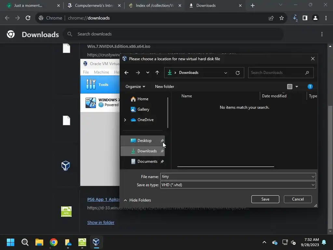Open view options dropdown arrow
The height and width of the screenshot is (250, 333).
coord(297,87)
